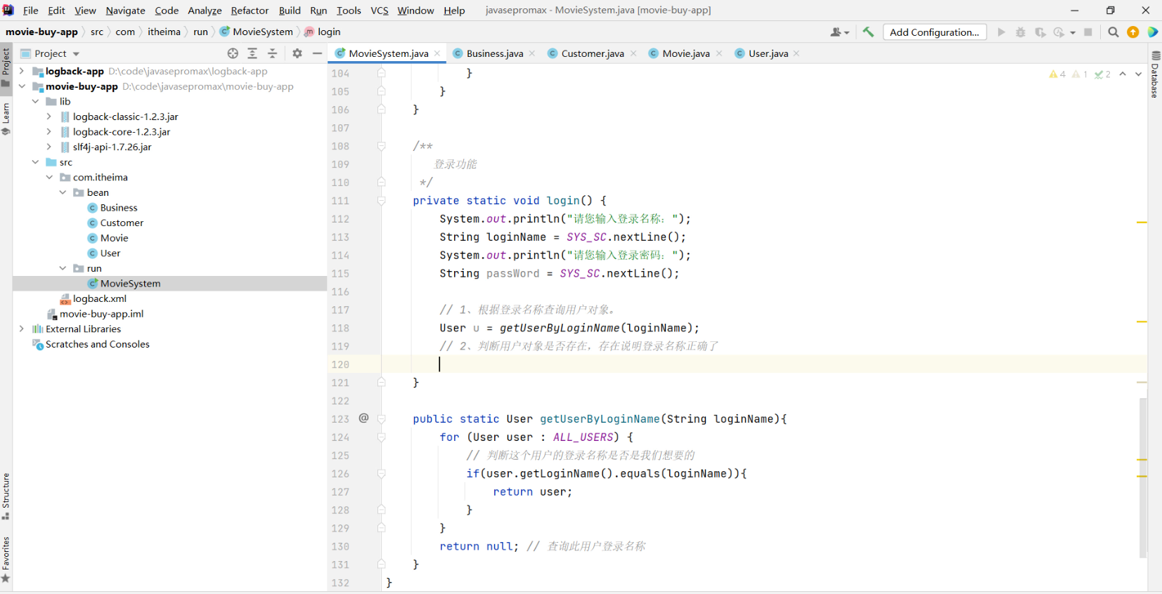
Task: Collapse the bean package node
Action: point(63,192)
